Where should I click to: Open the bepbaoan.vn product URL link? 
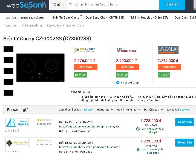91,127
